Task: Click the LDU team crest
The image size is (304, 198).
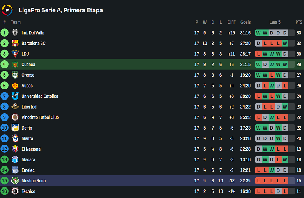Action: [15, 54]
